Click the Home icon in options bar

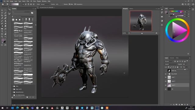(3, 4)
